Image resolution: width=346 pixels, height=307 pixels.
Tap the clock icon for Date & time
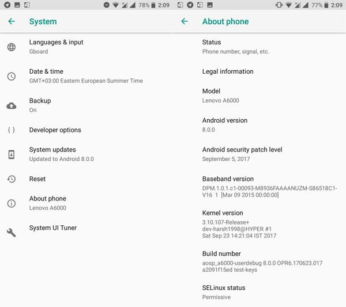tap(12, 76)
